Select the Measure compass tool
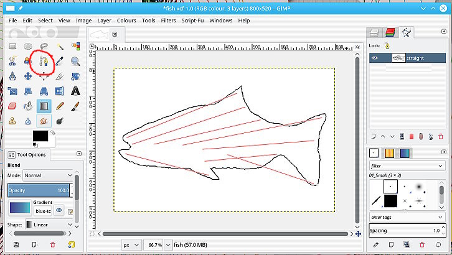 pos(12,76)
